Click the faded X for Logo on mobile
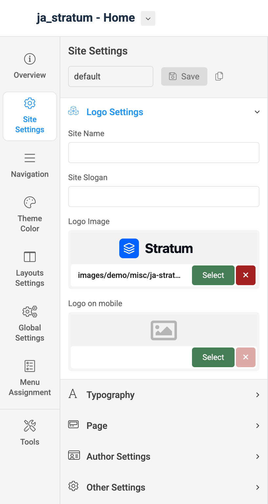 [x=246, y=357]
